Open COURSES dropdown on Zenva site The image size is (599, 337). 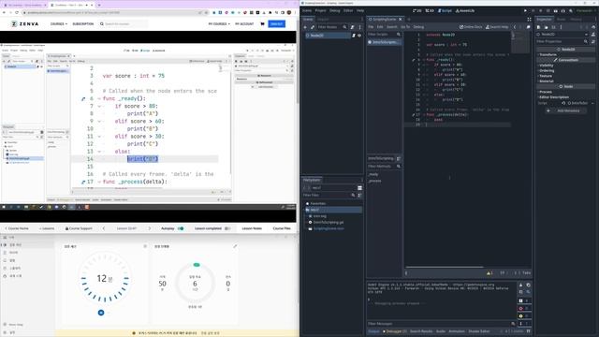(59, 24)
